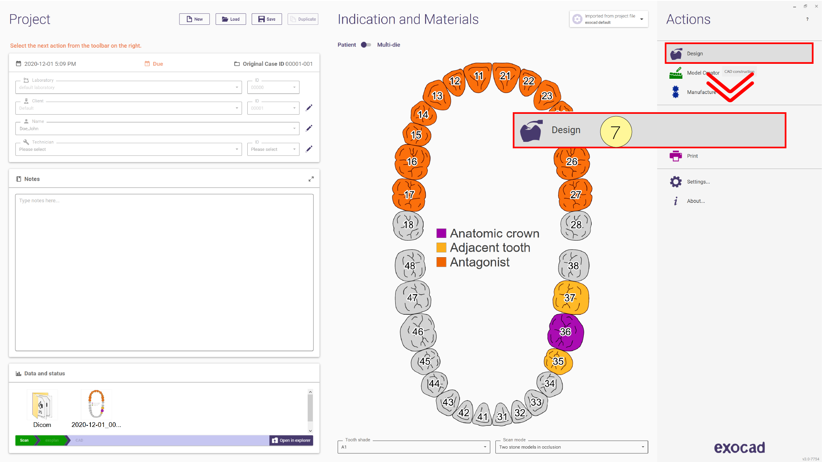Select antagonist tooth 16
Image resolution: width=822 pixels, height=462 pixels.
[x=412, y=161]
